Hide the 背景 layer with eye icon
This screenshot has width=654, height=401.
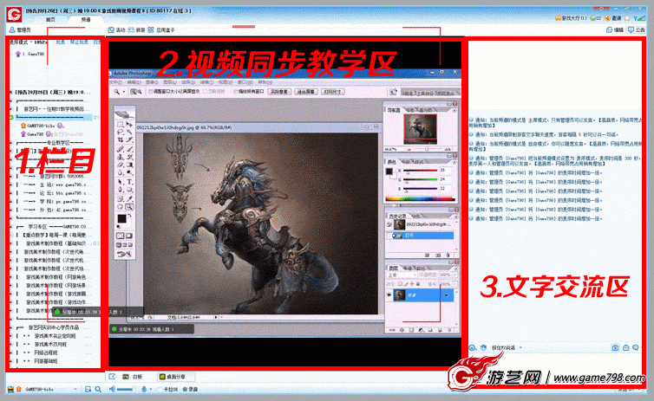(x=389, y=294)
